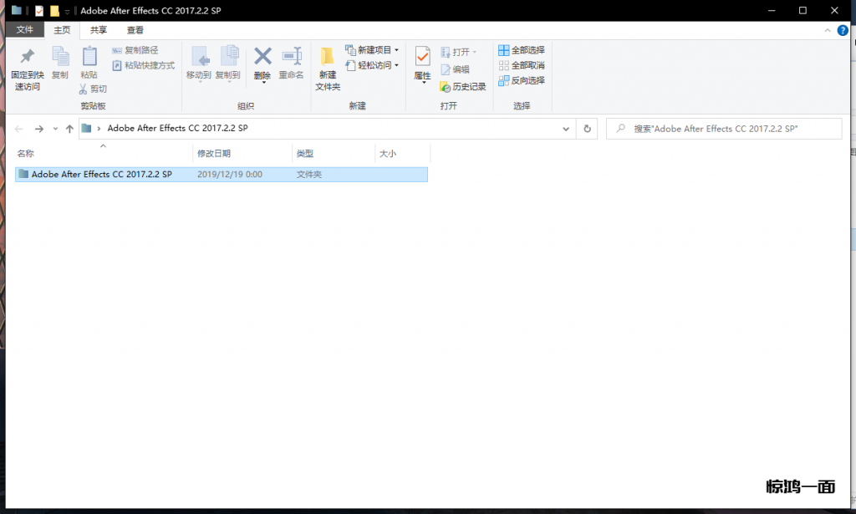Create a new folder with ribbon icon
This screenshot has height=514, width=856.
tap(328, 59)
